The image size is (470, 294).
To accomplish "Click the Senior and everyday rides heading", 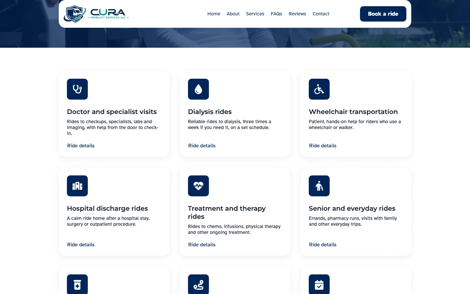I will click(x=352, y=208).
